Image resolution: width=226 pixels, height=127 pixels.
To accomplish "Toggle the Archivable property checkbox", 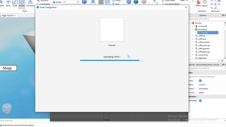I will (200, 101).
